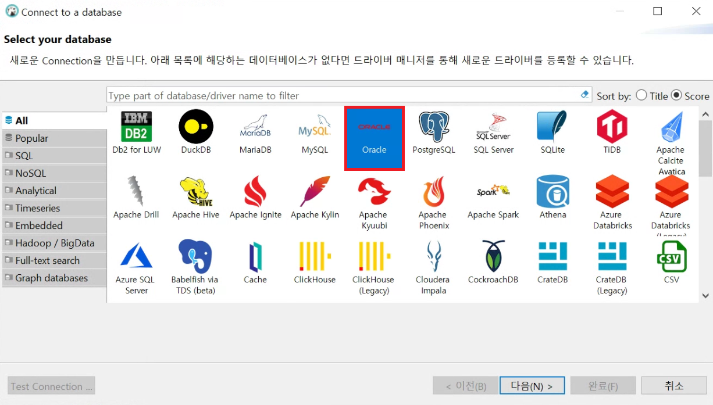Pick the Apache Hive icon

coord(196,198)
